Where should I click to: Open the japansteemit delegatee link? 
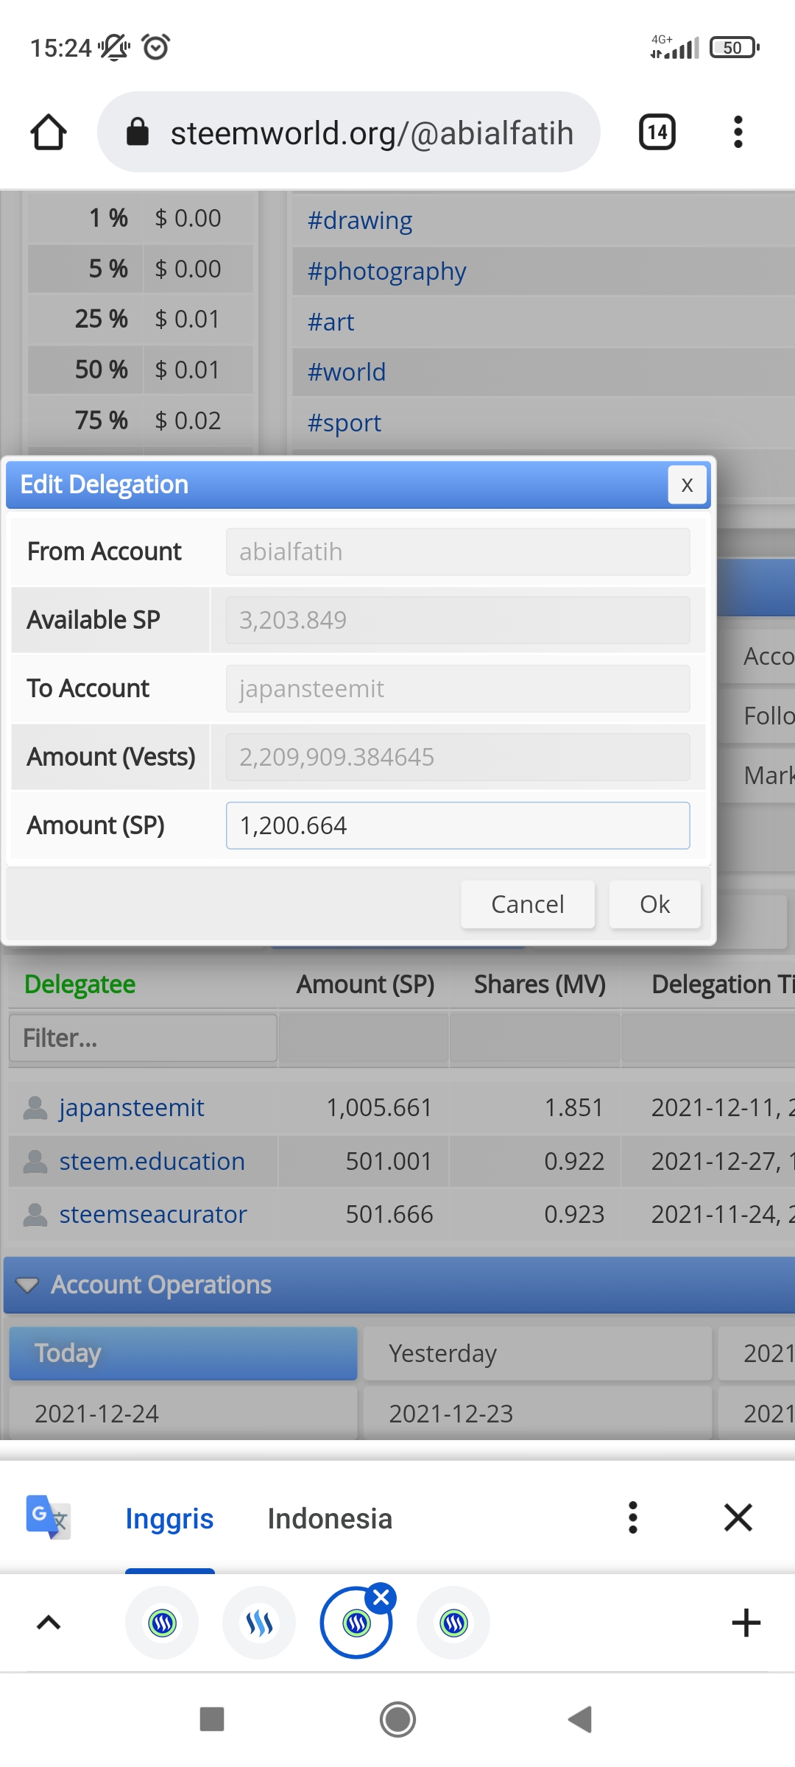pyautogui.click(x=132, y=1107)
